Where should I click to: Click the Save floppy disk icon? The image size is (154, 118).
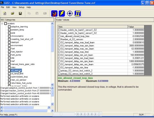click(20, 14)
